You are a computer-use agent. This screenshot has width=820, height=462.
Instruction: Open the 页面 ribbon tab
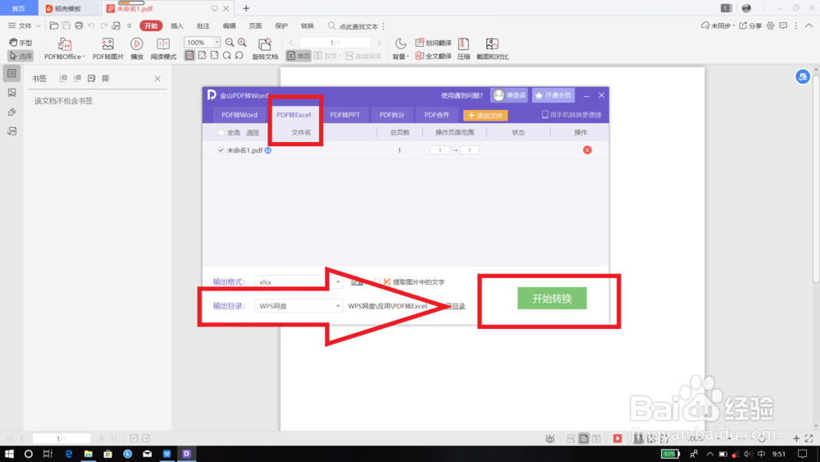tap(255, 25)
